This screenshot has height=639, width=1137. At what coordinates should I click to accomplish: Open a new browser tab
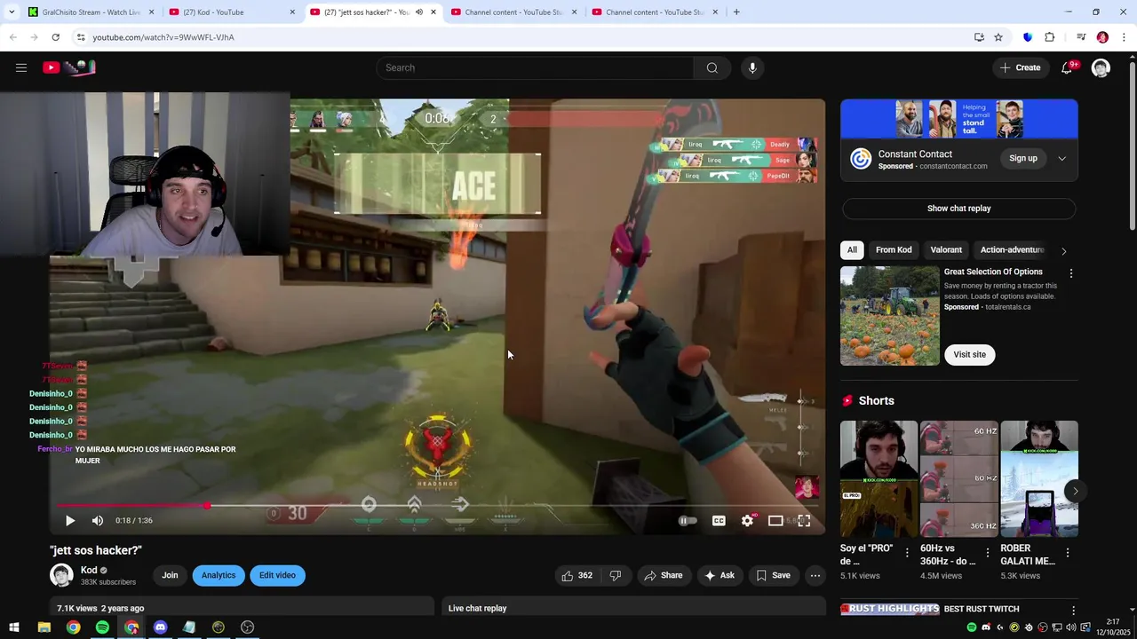tap(735, 12)
